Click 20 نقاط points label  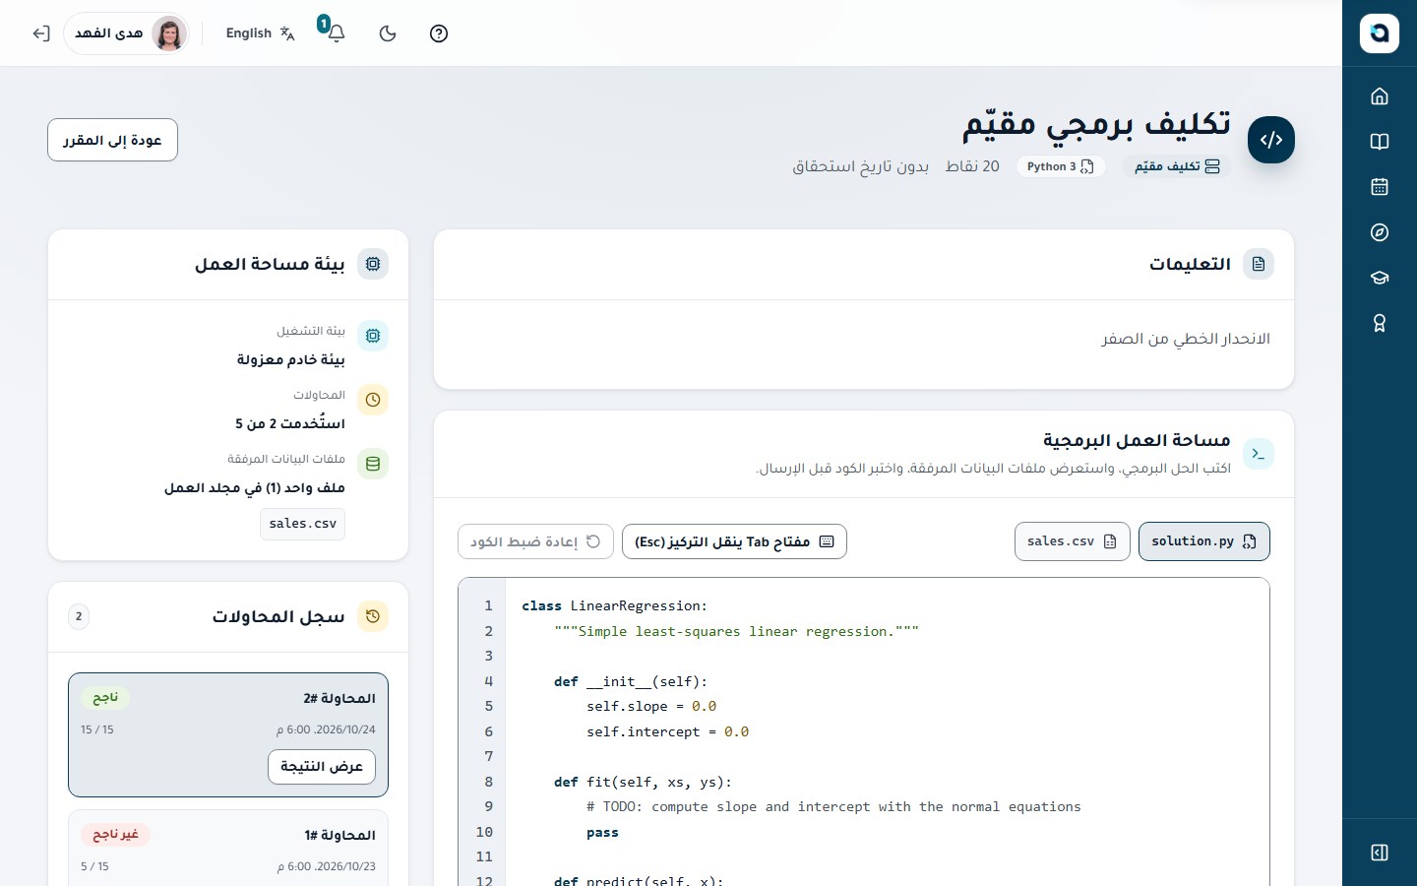pyautogui.click(x=972, y=166)
